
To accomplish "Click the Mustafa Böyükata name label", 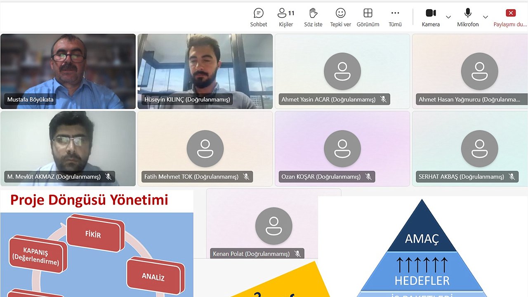I will (31, 99).
